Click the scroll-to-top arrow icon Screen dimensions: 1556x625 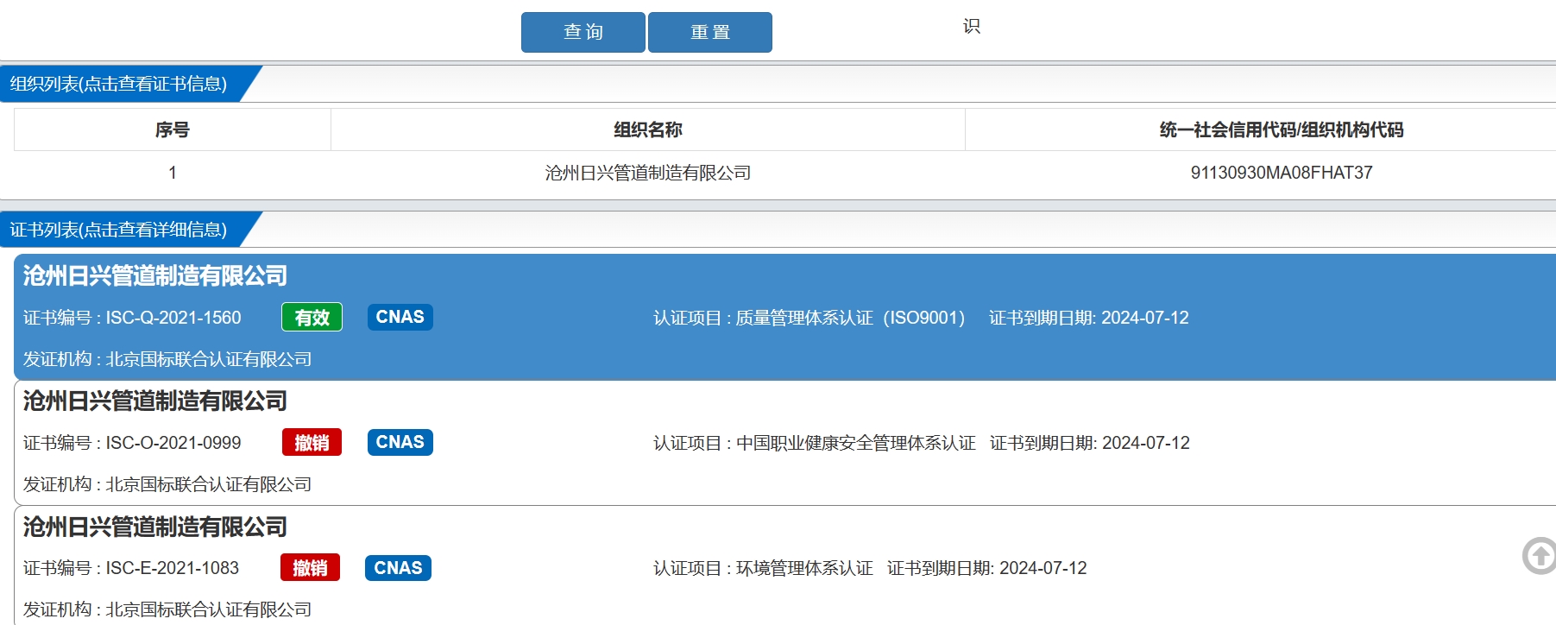1539,555
